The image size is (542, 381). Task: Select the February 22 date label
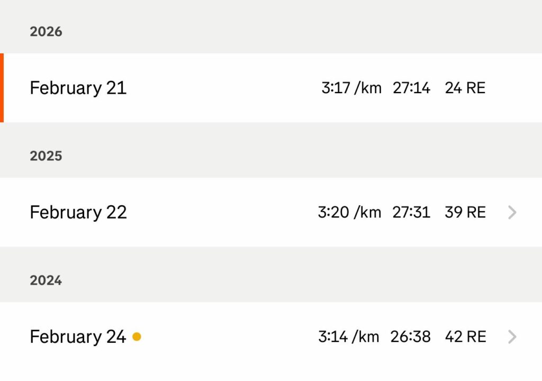click(x=78, y=212)
